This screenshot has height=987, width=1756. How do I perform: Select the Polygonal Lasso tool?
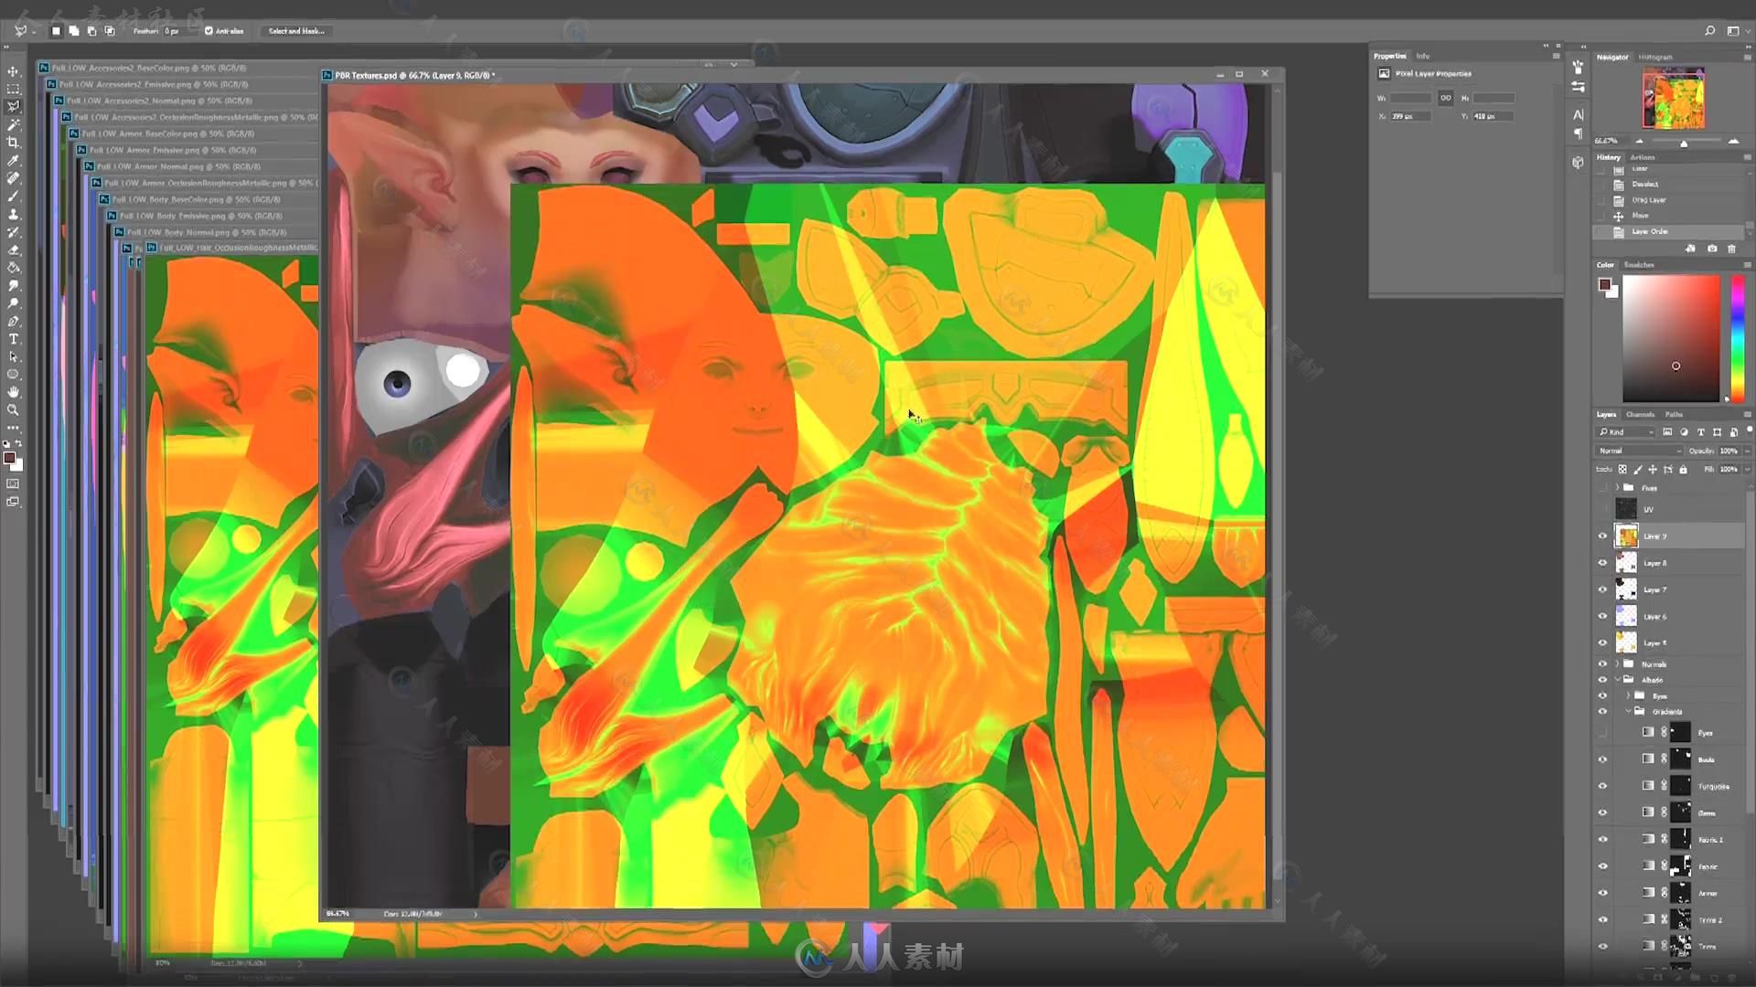(x=13, y=107)
